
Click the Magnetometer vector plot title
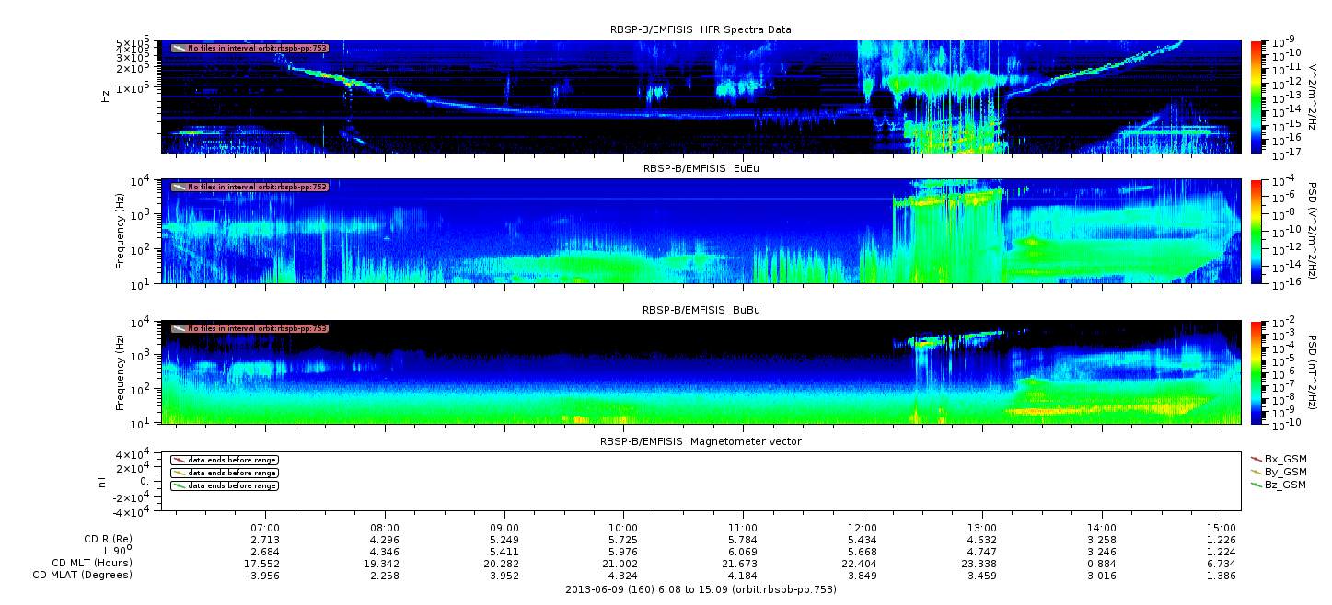tap(701, 441)
